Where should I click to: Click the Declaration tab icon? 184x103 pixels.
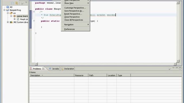tap(62, 69)
